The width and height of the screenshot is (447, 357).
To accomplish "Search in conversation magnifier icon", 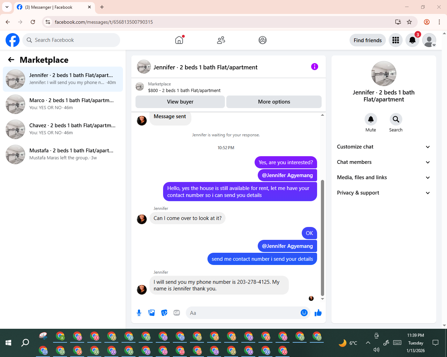I will pyautogui.click(x=396, y=119).
